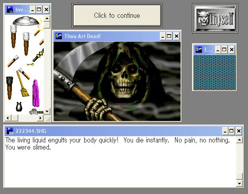Open the Thyself character button
The width and height of the screenshot is (248, 194).
point(215,18)
